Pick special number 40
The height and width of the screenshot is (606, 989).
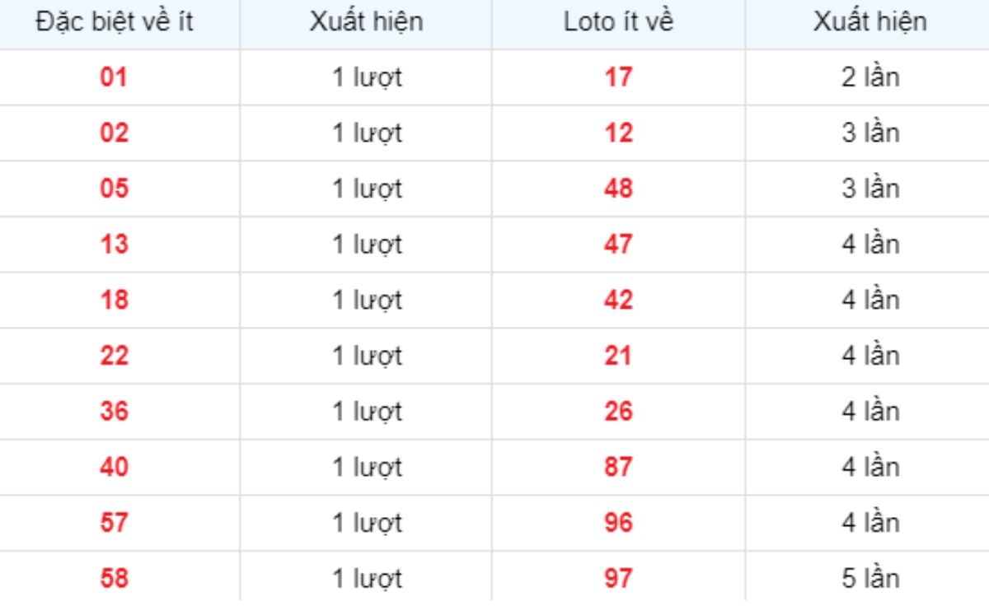point(115,468)
